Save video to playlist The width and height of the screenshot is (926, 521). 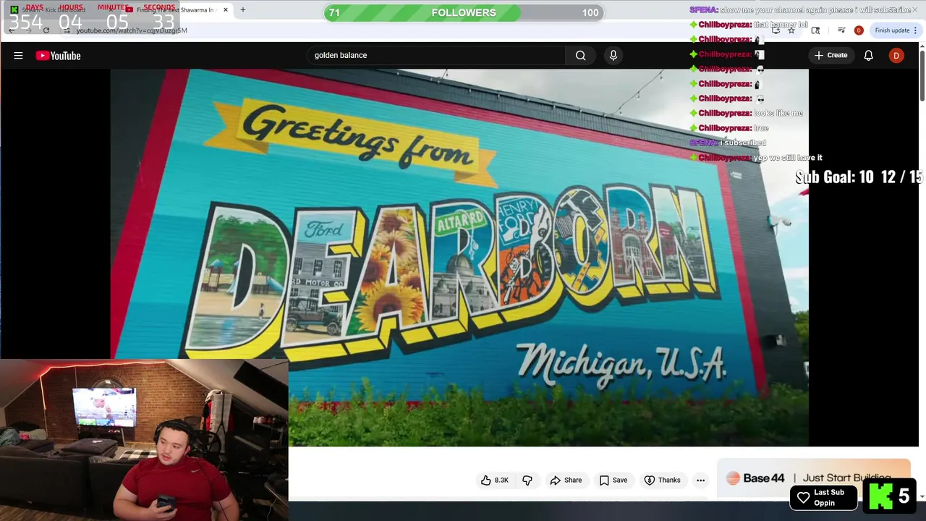[x=613, y=480]
